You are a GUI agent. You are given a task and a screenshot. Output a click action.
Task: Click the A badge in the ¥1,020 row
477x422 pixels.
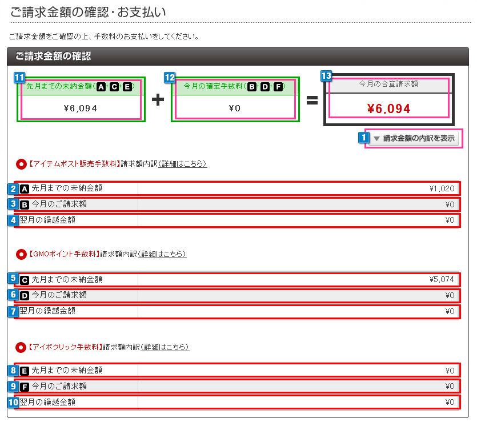tap(24, 188)
